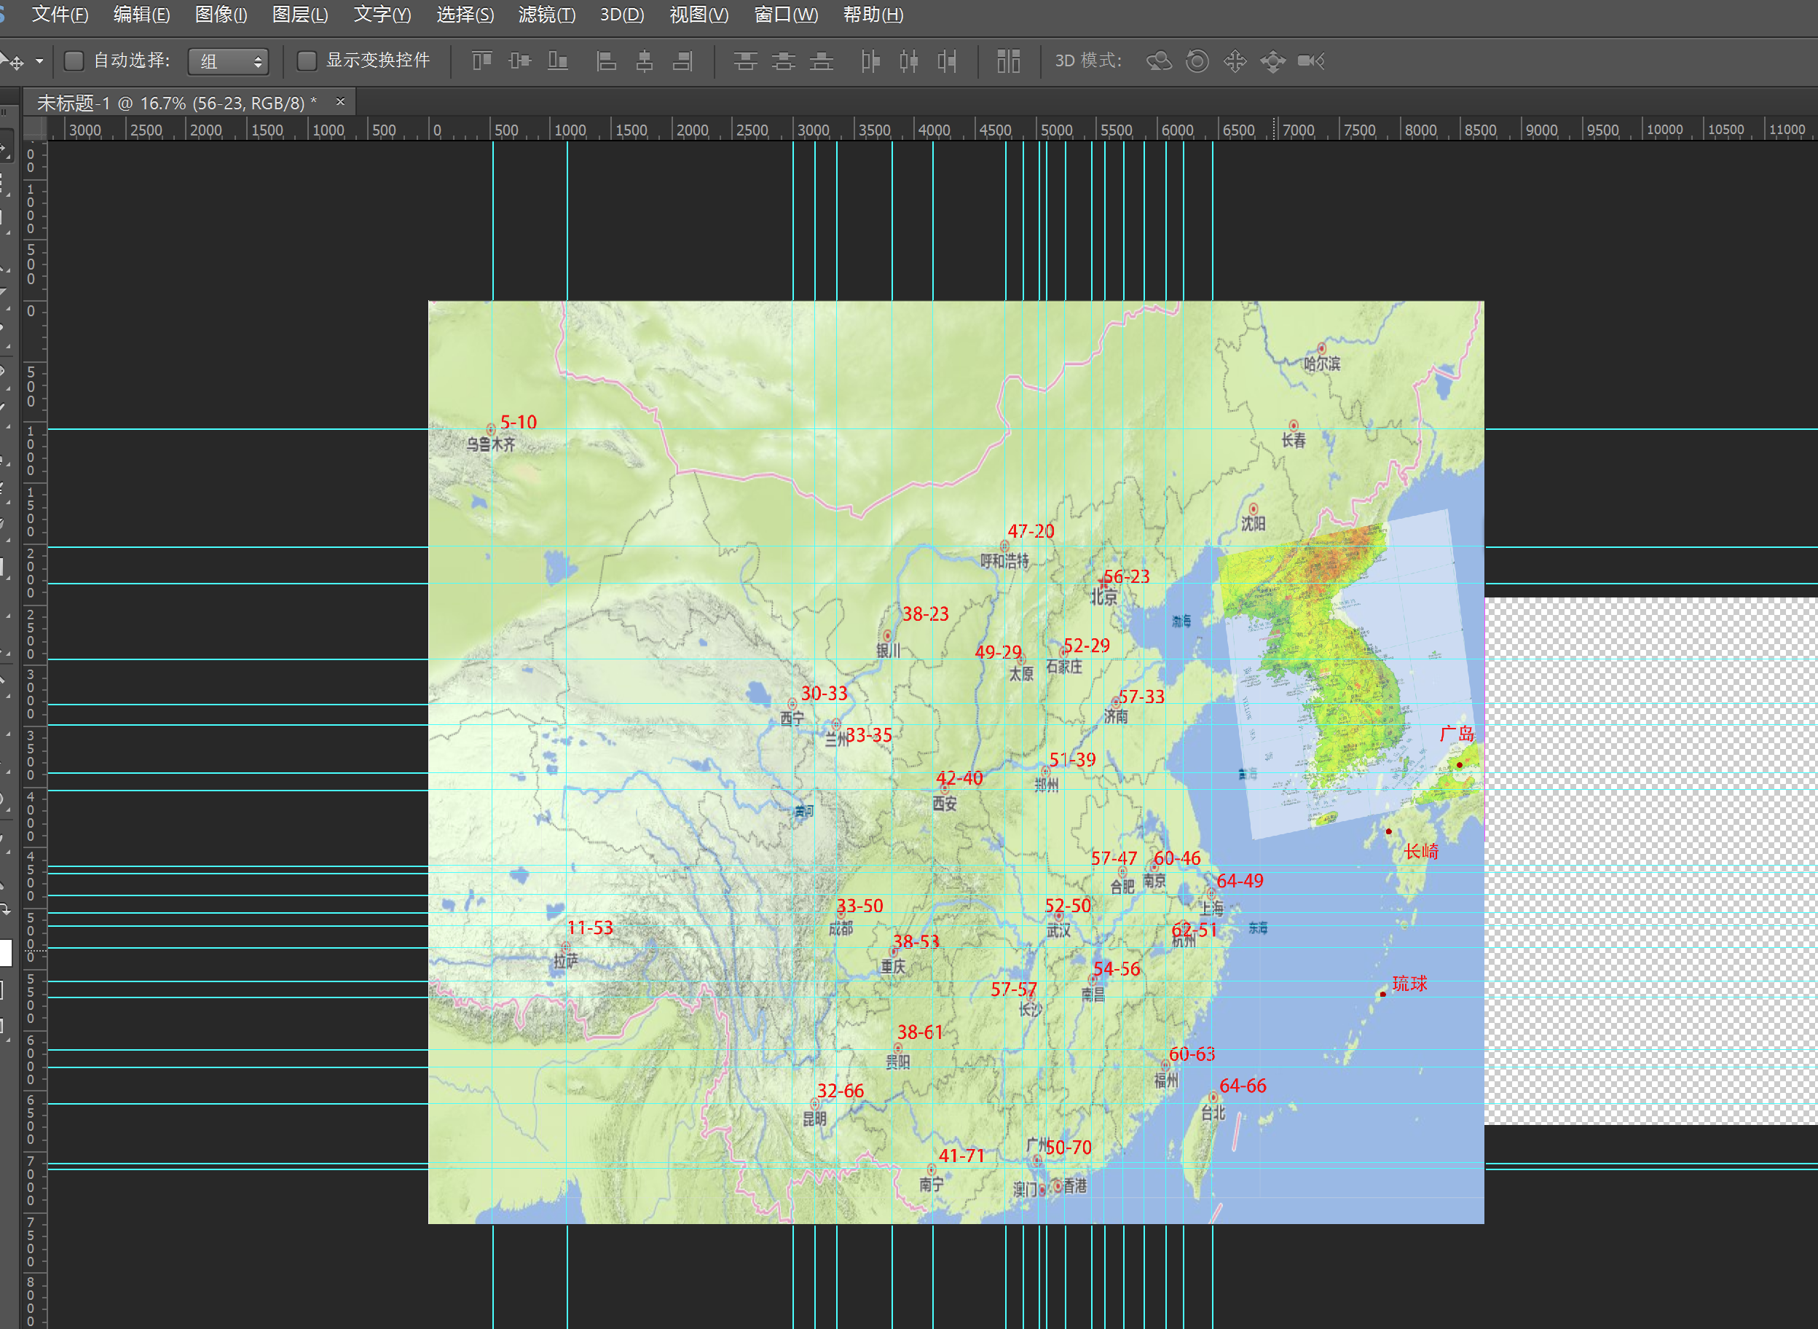
Task: Select the 3D roll object mode icon
Action: [x=1197, y=61]
